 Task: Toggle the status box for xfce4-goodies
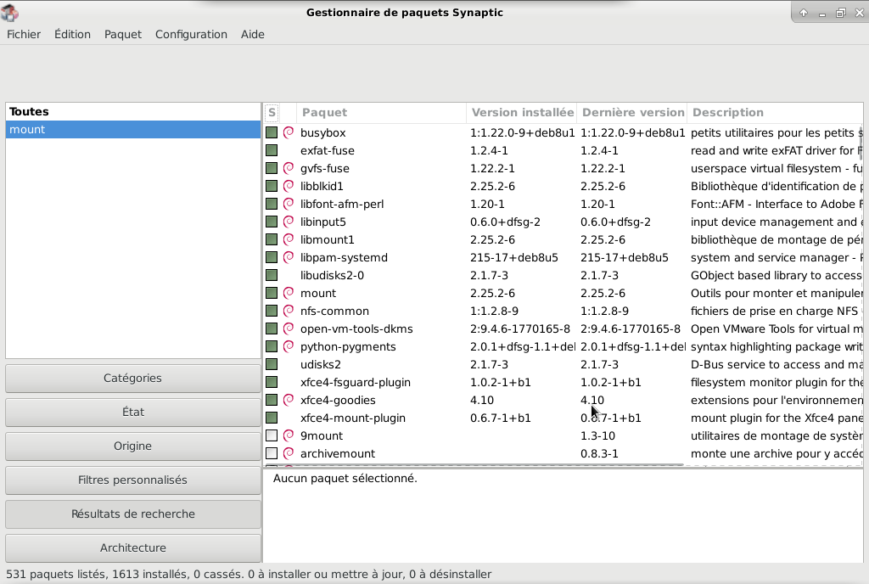tap(272, 400)
